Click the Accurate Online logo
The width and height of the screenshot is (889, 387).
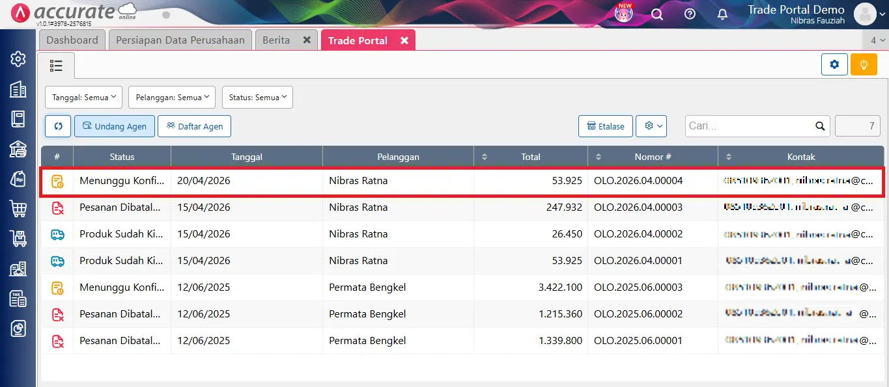[x=75, y=13]
